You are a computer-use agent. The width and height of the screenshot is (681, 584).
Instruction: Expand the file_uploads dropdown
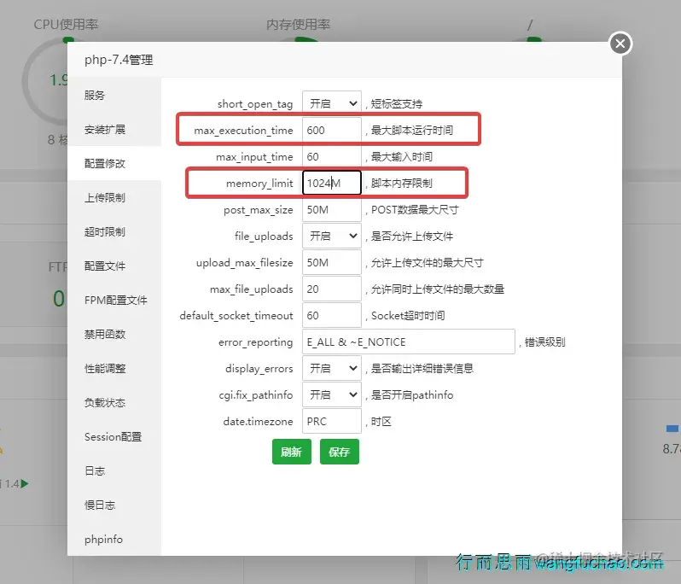click(332, 236)
